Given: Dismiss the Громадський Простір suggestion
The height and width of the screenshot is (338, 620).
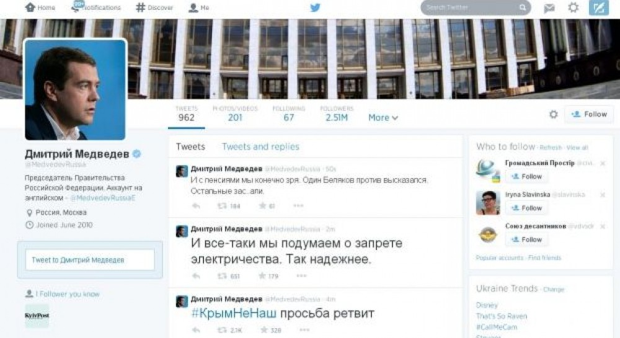Looking at the screenshot, I should (x=603, y=163).
